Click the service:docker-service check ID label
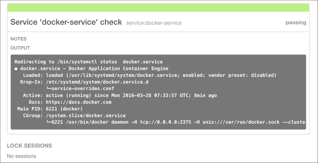Screen dimensions: 318x163 tap(154, 23)
